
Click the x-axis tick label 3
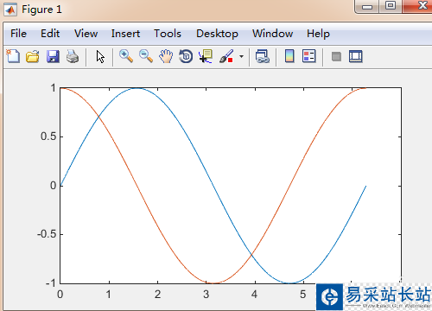(206, 295)
